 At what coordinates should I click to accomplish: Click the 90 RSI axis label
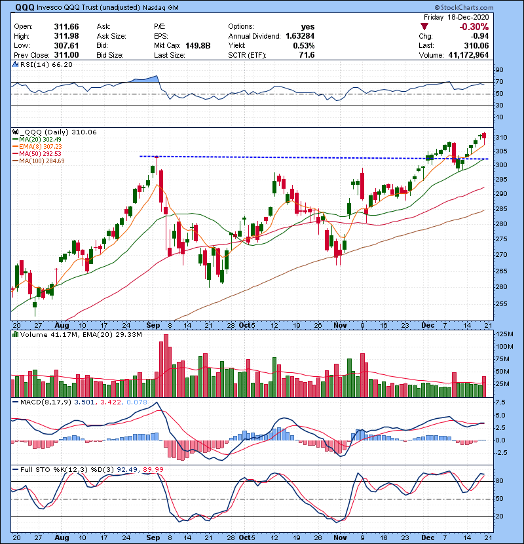499,70
